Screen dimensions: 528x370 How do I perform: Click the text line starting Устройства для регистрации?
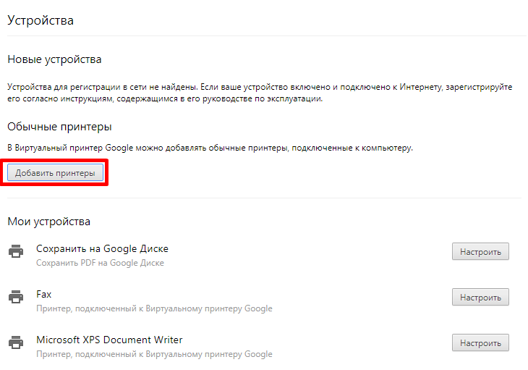click(x=260, y=87)
